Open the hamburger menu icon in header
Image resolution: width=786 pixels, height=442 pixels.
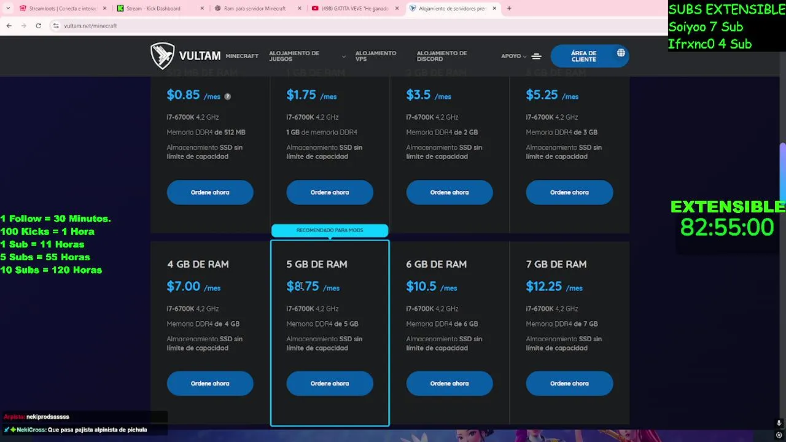tap(536, 56)
